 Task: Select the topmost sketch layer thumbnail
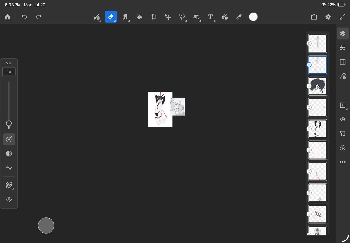coord(318,43)
